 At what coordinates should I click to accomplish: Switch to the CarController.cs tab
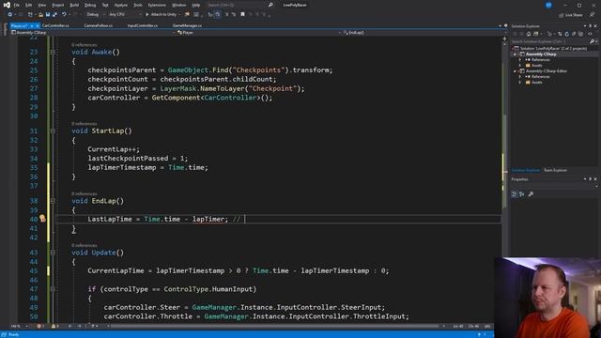coord(55,25)
